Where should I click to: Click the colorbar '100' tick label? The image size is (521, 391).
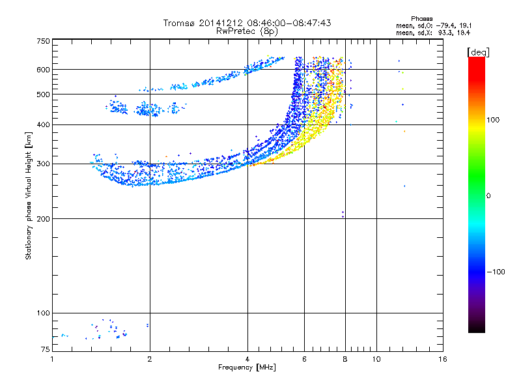pyautogui.click(x=493, y=120)
